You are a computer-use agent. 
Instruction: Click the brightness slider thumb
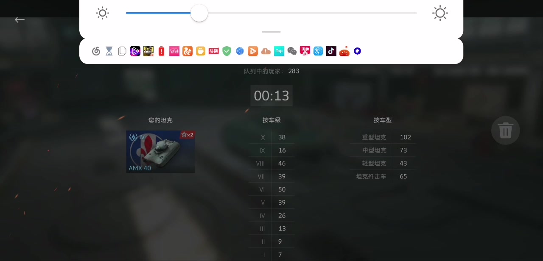[199, 13]
